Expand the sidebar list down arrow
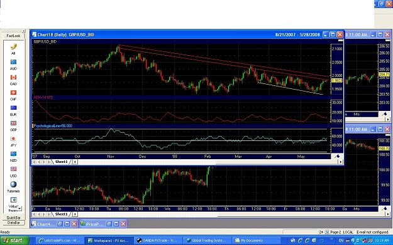The width and height of the screenshot is (393, 245). click(x=19, y=208)
